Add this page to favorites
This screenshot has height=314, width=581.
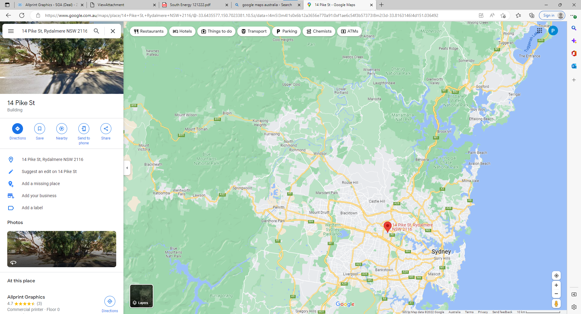pos(503,15)
